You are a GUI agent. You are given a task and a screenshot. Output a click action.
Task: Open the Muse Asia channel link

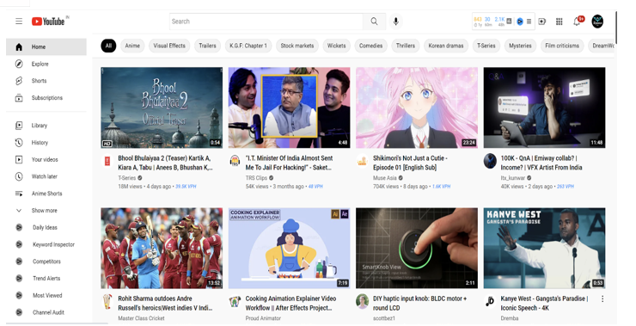(x=385, y=178)
